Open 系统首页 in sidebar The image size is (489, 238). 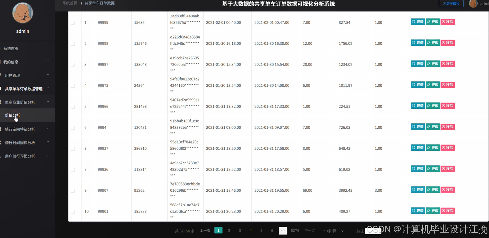(11, 49)
